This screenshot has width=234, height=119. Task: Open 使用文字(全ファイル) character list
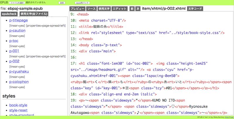click(x=34, y=14)
